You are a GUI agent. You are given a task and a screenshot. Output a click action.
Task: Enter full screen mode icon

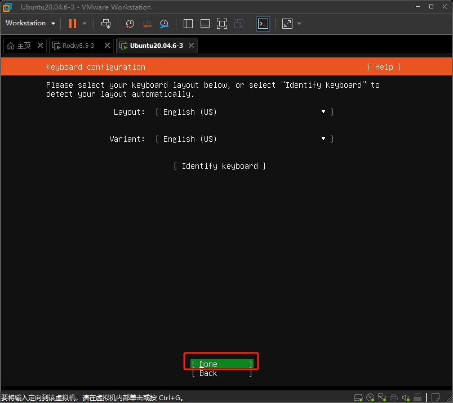pyautogui.click(x=222, y=24)
